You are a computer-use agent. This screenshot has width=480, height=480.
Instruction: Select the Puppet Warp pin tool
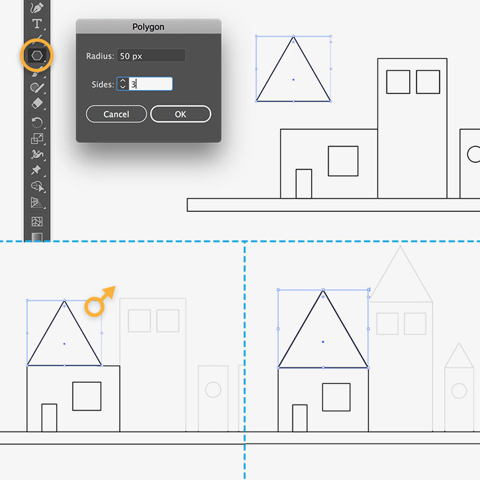tap(36, 170)
